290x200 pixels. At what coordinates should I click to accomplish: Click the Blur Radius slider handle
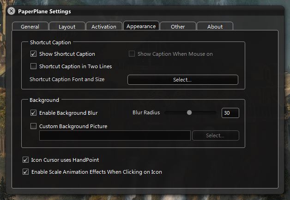(x=189, y=112)
